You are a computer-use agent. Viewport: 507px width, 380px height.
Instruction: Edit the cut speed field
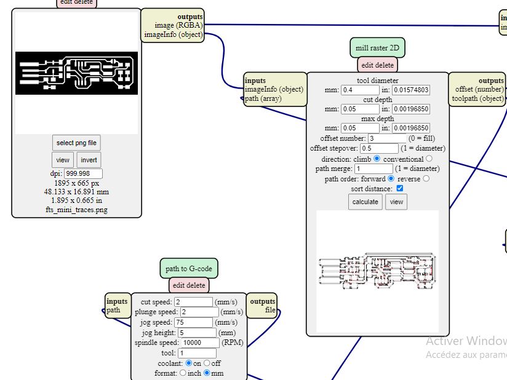(193, 302)
